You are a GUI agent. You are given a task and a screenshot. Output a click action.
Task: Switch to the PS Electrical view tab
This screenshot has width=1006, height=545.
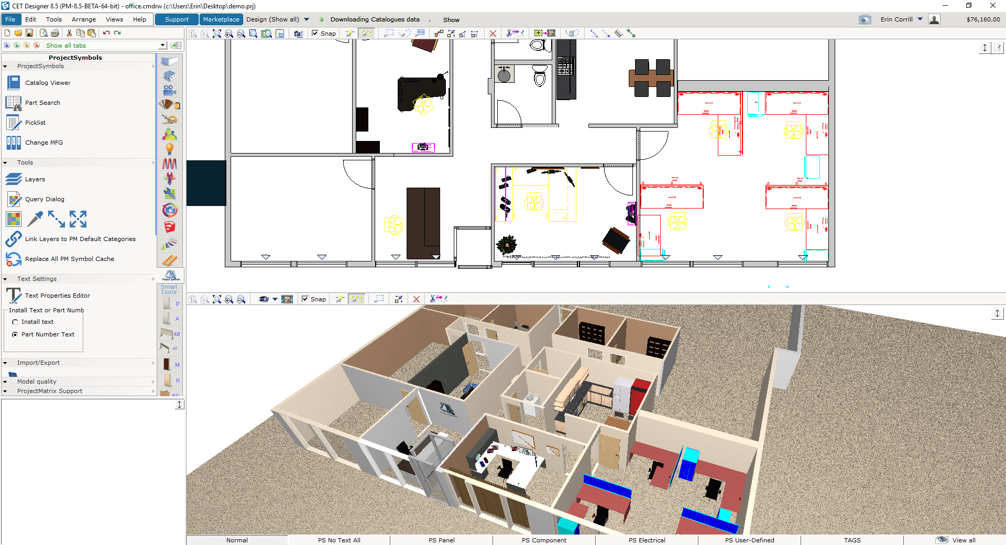click(x=647, y=540)
